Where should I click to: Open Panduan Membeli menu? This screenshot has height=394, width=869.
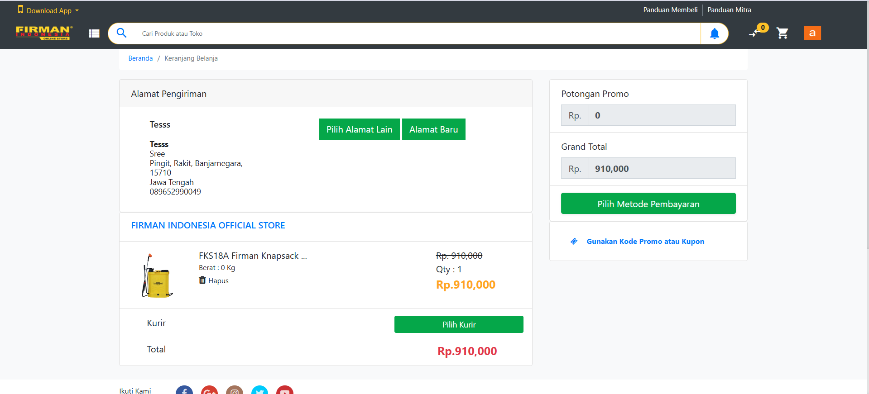click(x=670, y=10)
